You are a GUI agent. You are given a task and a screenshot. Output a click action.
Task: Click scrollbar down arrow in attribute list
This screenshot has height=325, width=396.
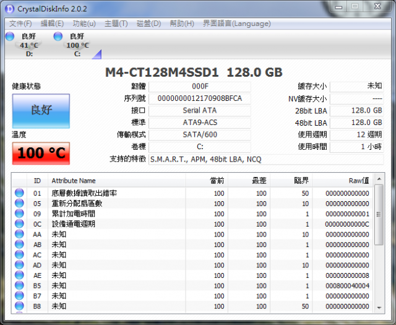tap(379, 308)
